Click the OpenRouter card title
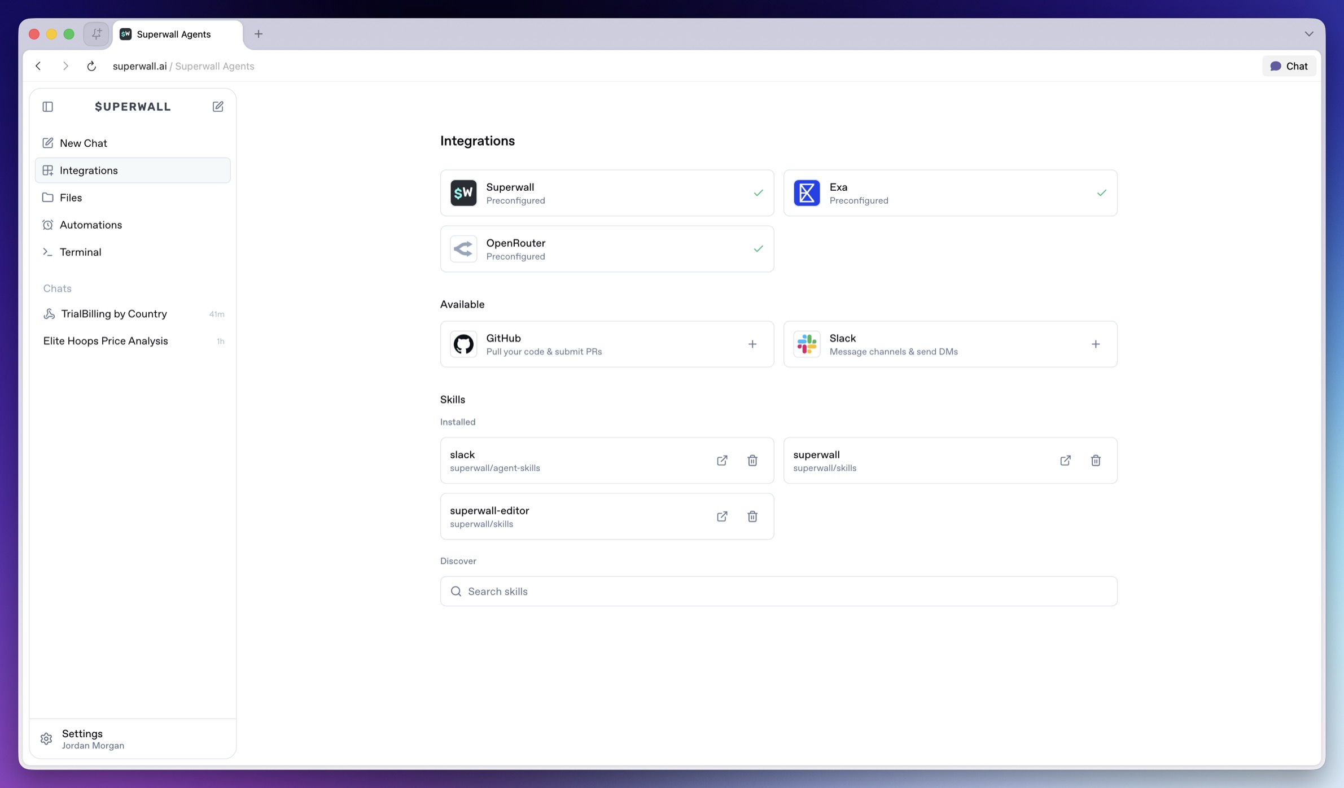 point(515,243)
